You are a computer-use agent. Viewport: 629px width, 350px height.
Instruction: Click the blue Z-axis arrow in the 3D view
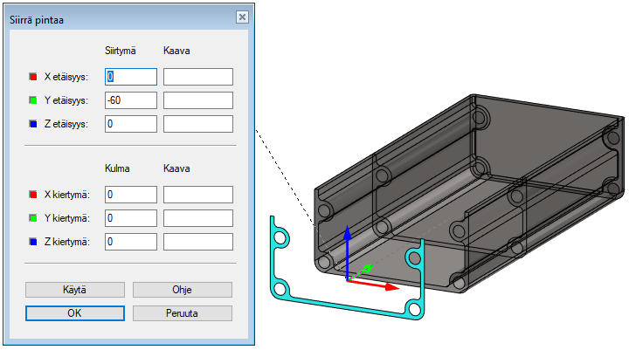coord(347,249)
